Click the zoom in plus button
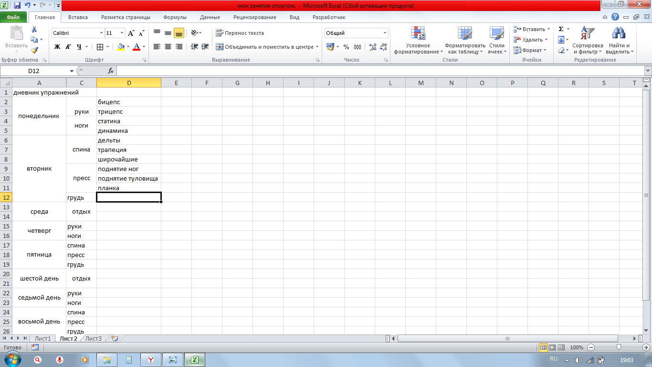This screenshot has height=367, width=652. (x=646, y=347)
